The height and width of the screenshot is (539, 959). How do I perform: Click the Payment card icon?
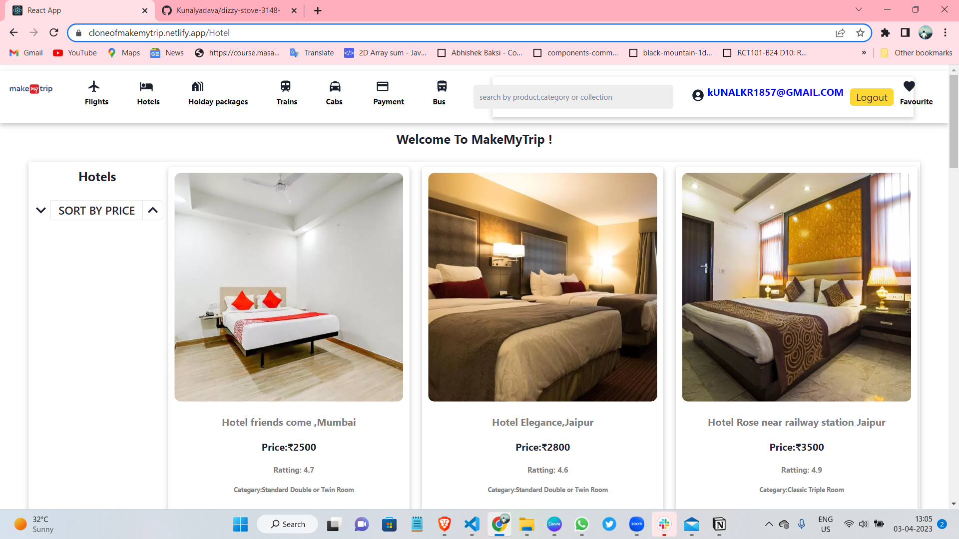click(383, 86)
